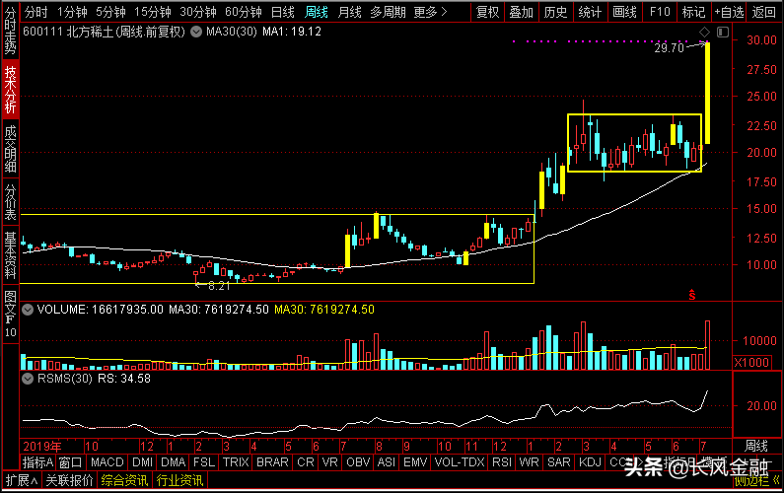Select the 周线 weekly period
The height and width of the screenshot is (493, 784).
click(x=317, y=12)
